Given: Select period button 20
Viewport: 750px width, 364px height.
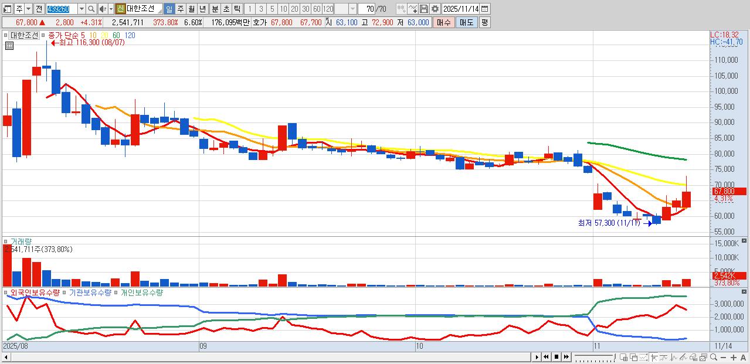Looking at the screenshot, I should click(294, 9).
